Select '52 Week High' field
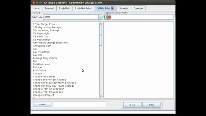This screenshot has height=116, width=206. click(x=41, y=34)
